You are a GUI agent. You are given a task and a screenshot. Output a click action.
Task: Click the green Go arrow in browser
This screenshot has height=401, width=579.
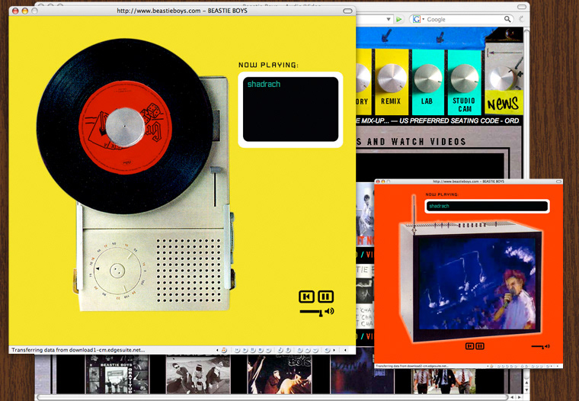point(398,19)
